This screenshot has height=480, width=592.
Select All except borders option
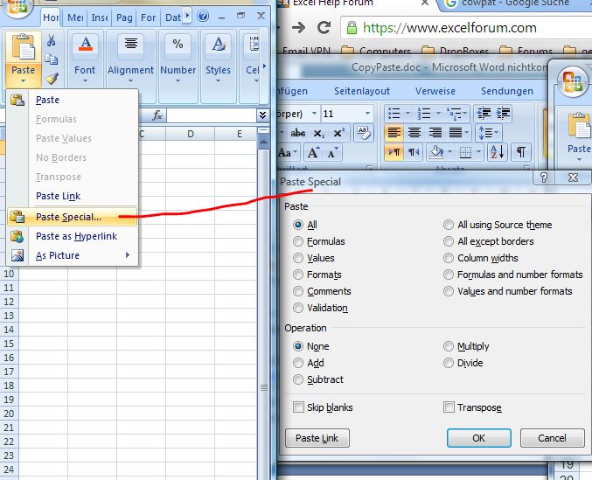tap(449, 241)
